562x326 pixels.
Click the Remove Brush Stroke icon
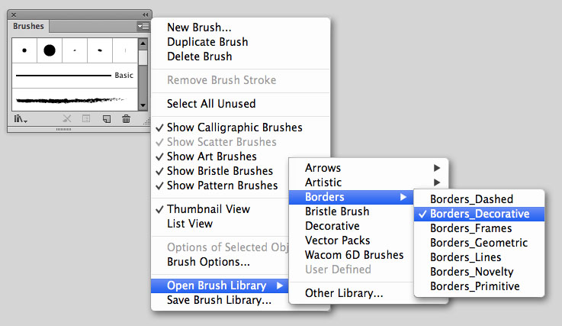66,119
